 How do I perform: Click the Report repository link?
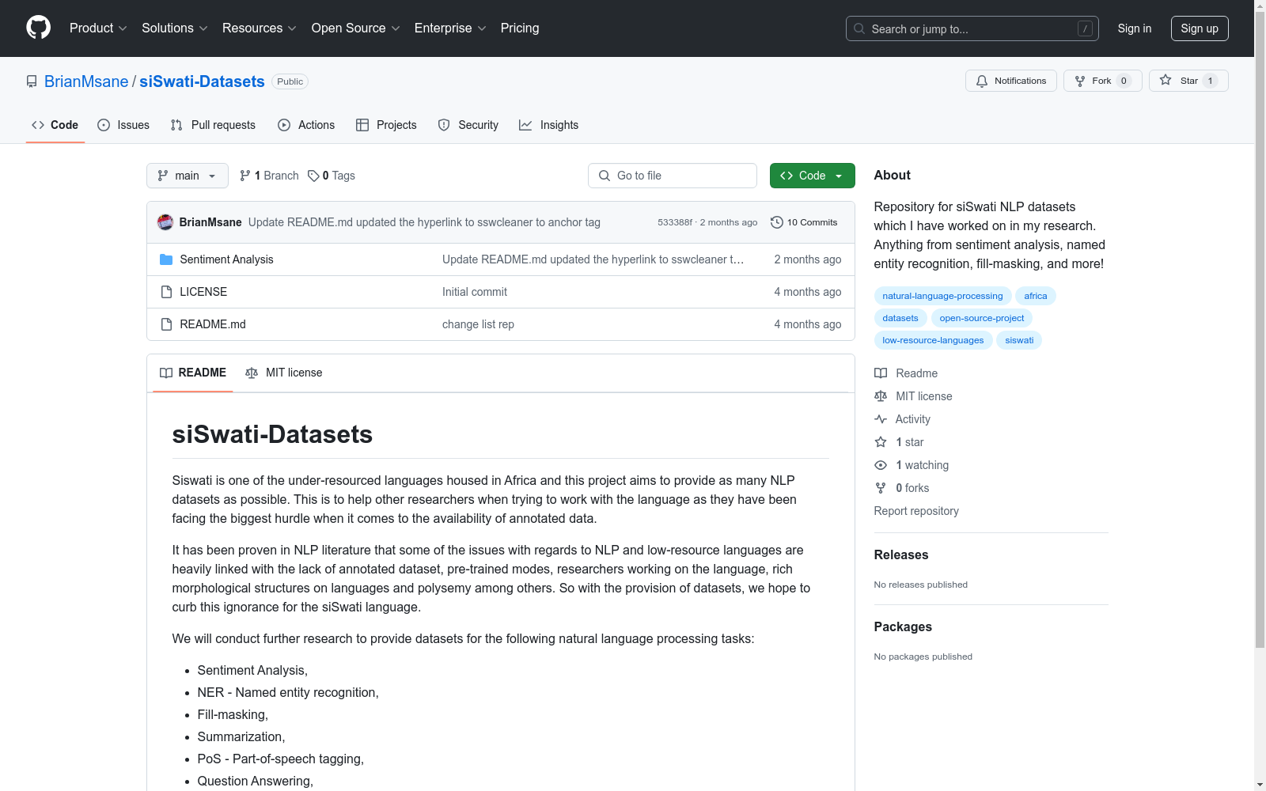point(916,511)
